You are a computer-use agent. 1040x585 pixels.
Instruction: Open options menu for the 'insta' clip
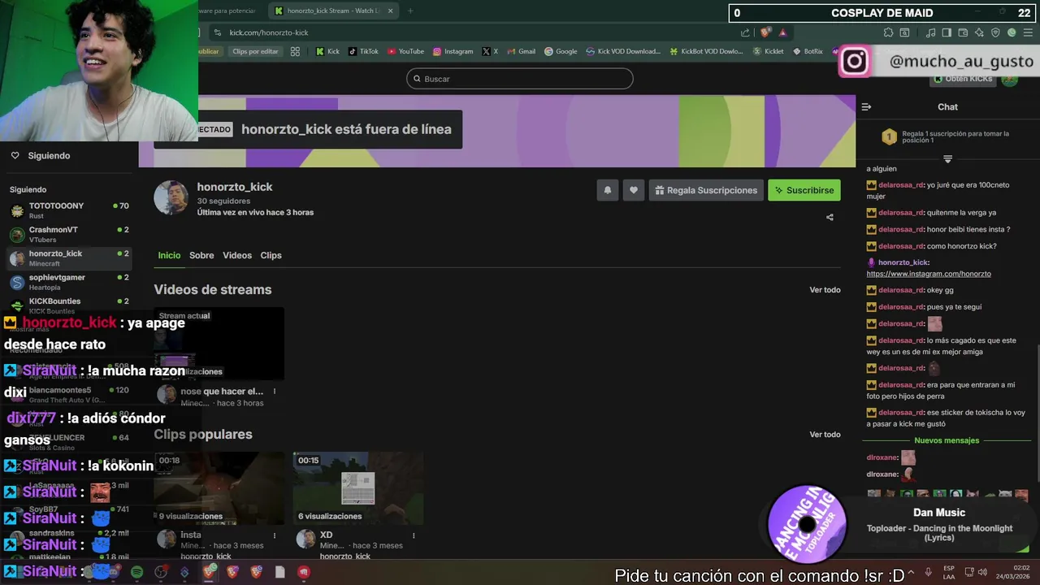(x=275, y=535)
